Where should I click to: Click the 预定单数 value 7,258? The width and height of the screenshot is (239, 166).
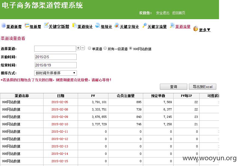[168, 124]
